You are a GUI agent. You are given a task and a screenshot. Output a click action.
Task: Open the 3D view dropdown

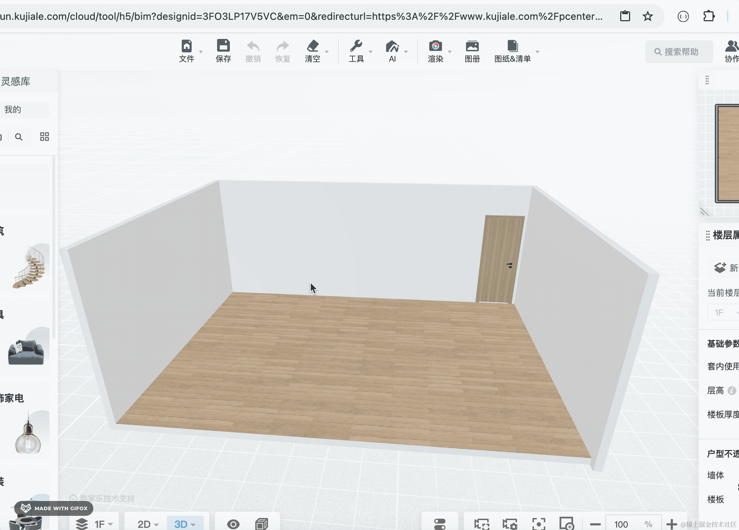pyautogui.click(x=185, y=524)
